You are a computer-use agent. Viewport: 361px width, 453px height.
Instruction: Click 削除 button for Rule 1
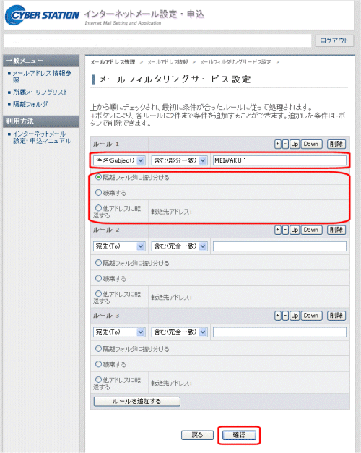(336, 144)
